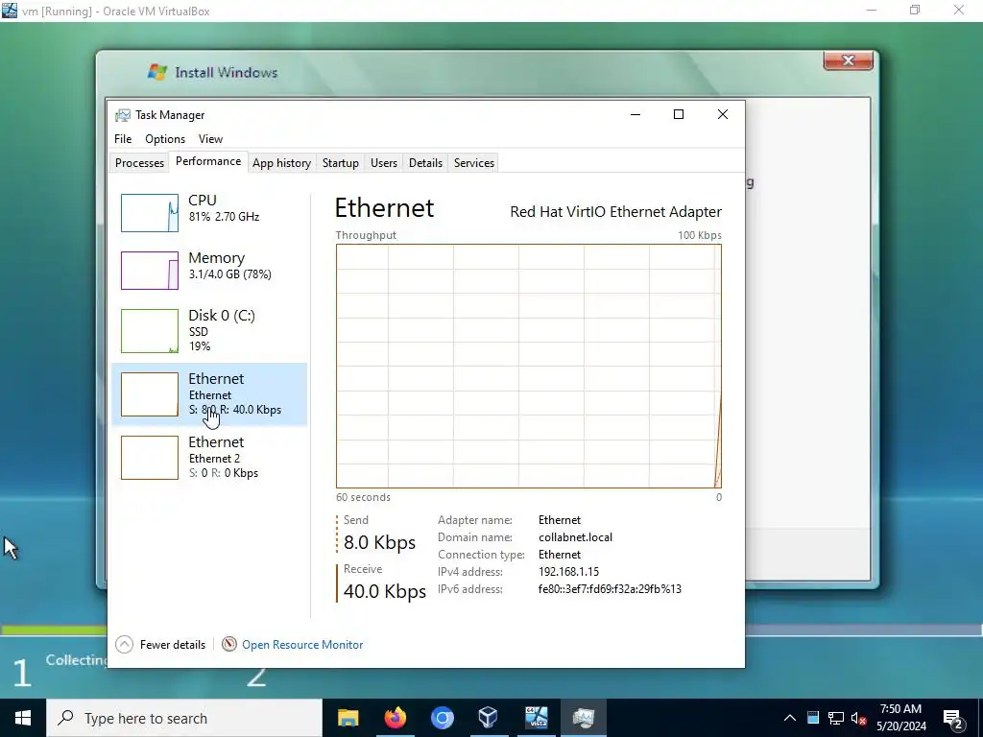Click the network tray icon
Image resolution: width=983 pixels, height=737 pixels.
tap(836, 718)
